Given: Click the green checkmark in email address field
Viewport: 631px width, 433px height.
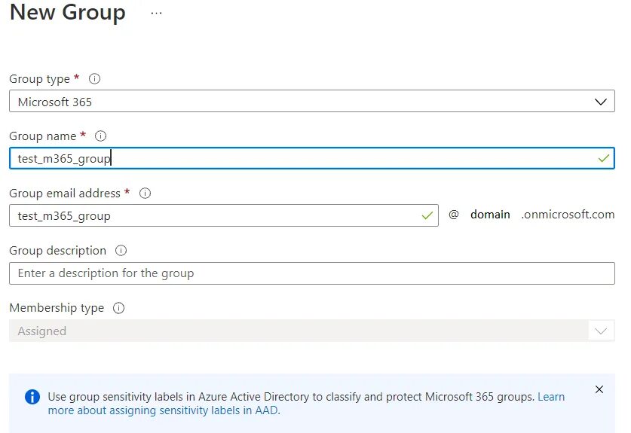Looking at the screenshot, I should (x=427, y=216).
